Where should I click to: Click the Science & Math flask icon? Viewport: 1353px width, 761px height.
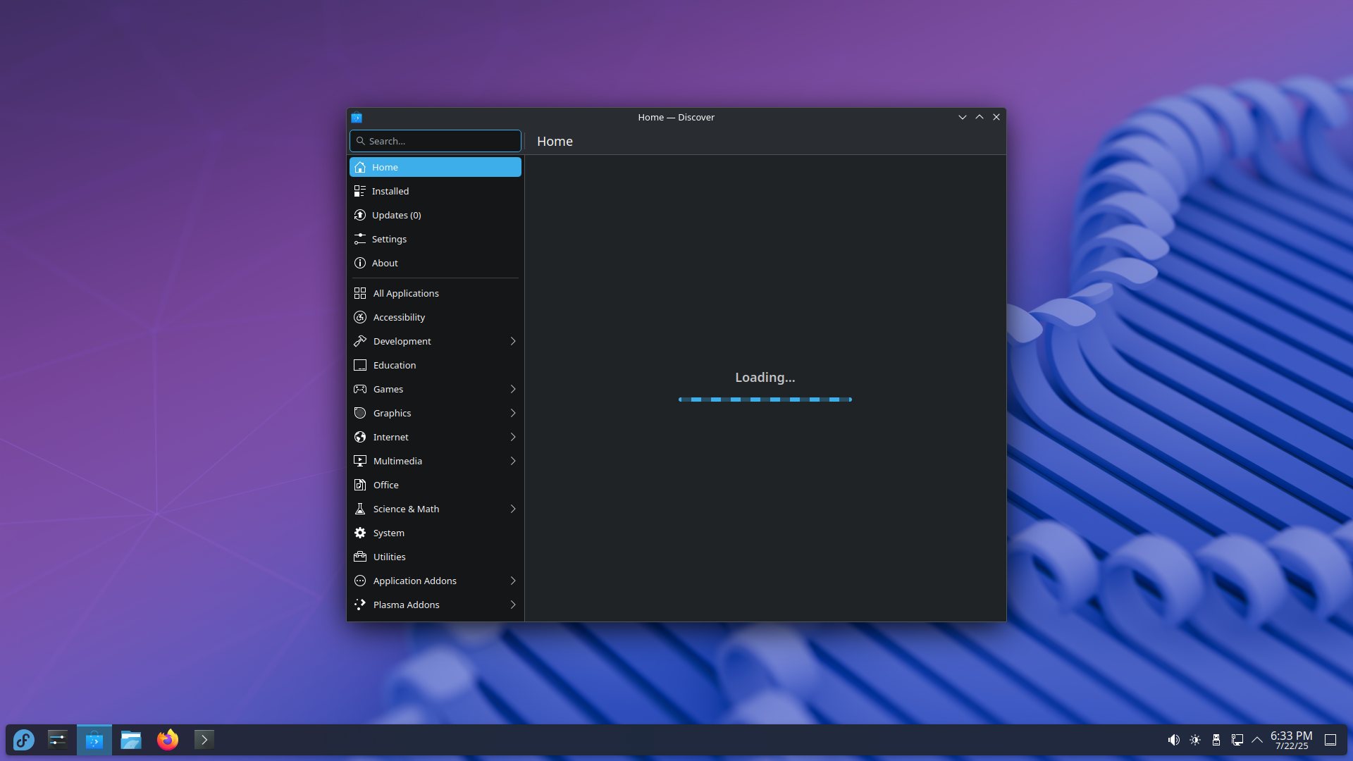point(360,509)
